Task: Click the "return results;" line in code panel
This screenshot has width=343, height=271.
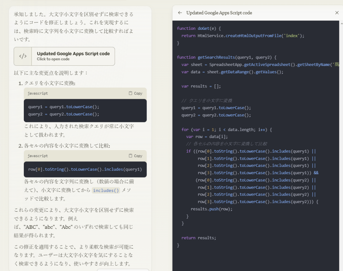Action: (199, 238)
